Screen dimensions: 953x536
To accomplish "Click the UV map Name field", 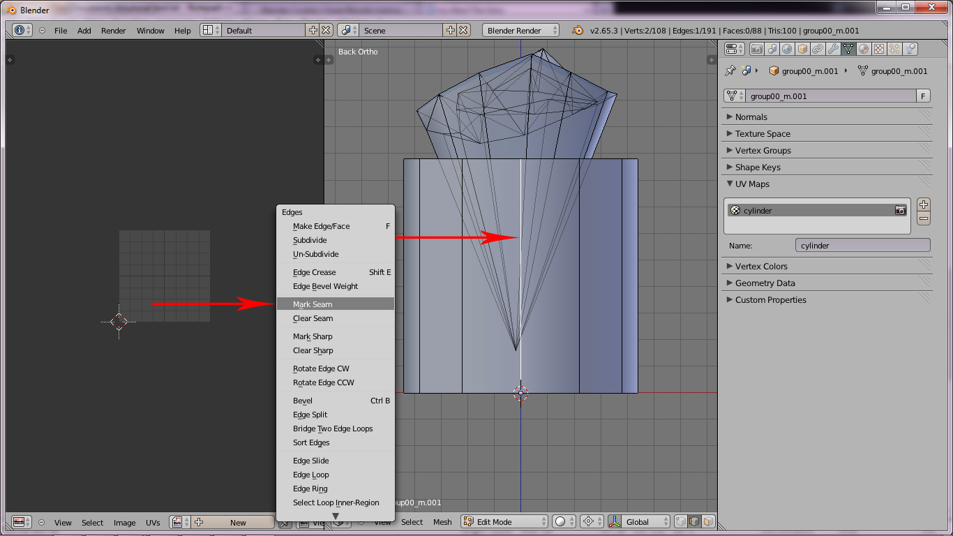I will [862, 246].
